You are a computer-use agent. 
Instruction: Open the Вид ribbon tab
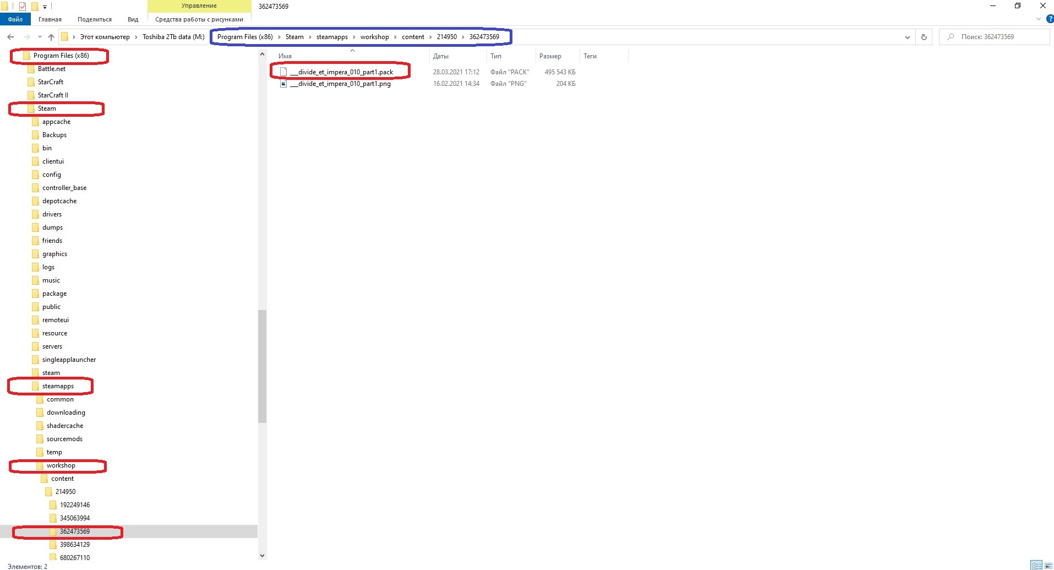pyautogui.click(x=133, y=19)
